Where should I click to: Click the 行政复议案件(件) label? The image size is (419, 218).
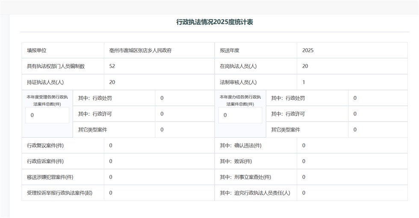pyautogui.click(x=45, y=145)
